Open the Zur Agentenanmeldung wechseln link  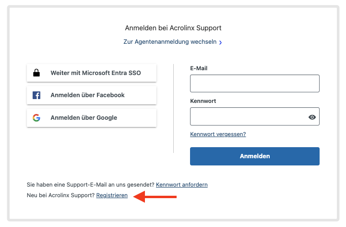click(x=170, y=42)
